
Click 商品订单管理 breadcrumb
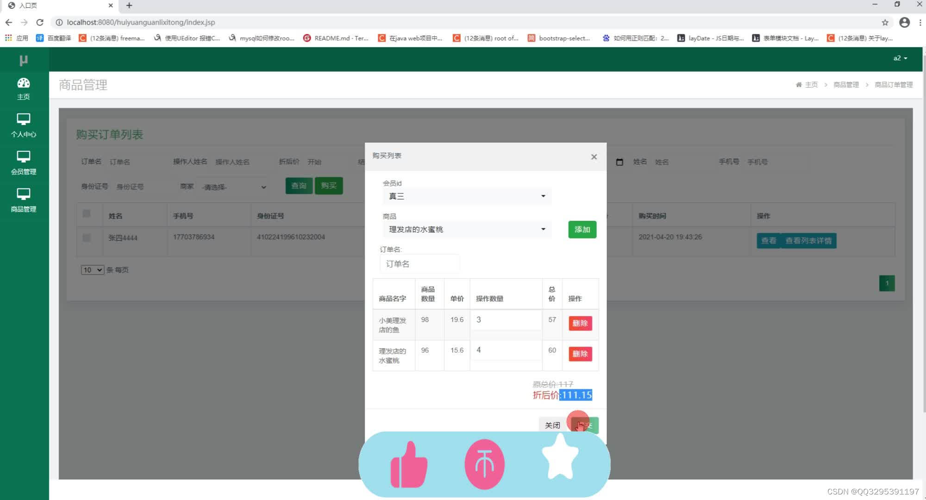coord(894,85)
